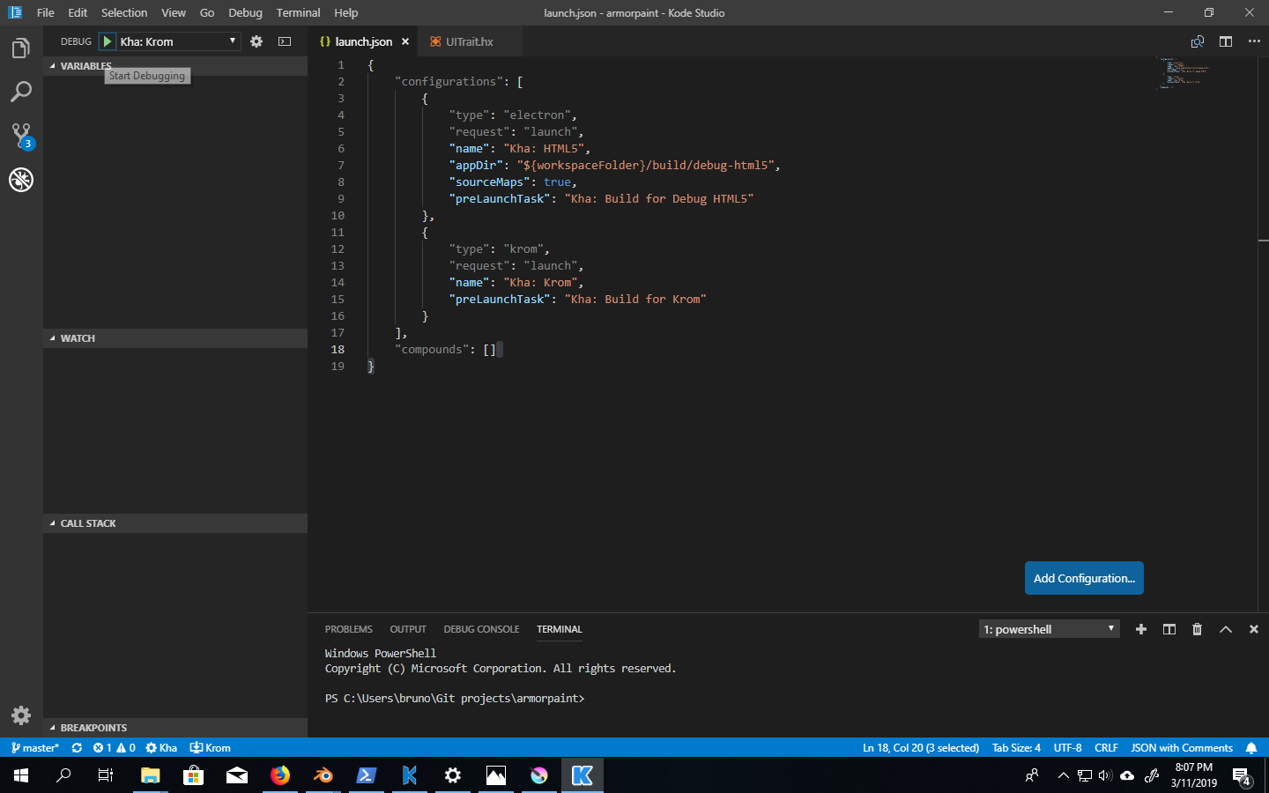The height and width of the screenshot is (793, 1269).
Task: Open launch configurations gear in debug toolbar
Action: tap(256, 41)
